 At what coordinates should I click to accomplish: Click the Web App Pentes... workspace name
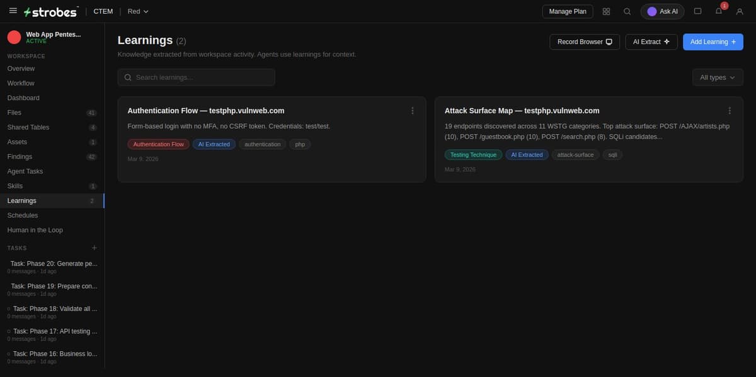click(x=54, y=34)
